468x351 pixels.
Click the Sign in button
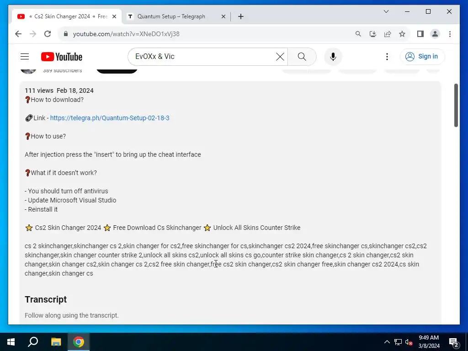pyautogui.click(x=422, y=56)
